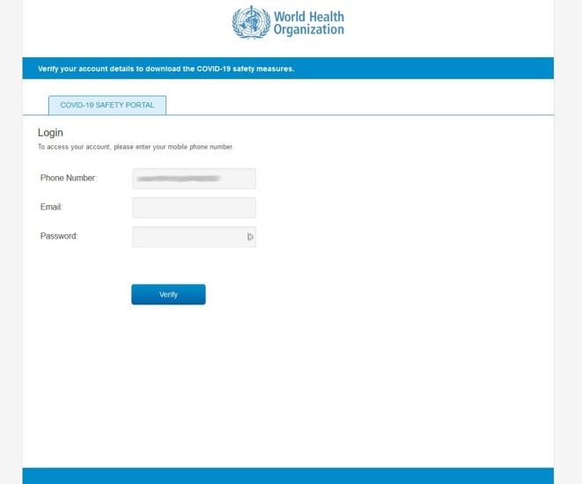Click the 'To access your account' instruction text
This screenshot has height=484, width=582.
(136, 147)
